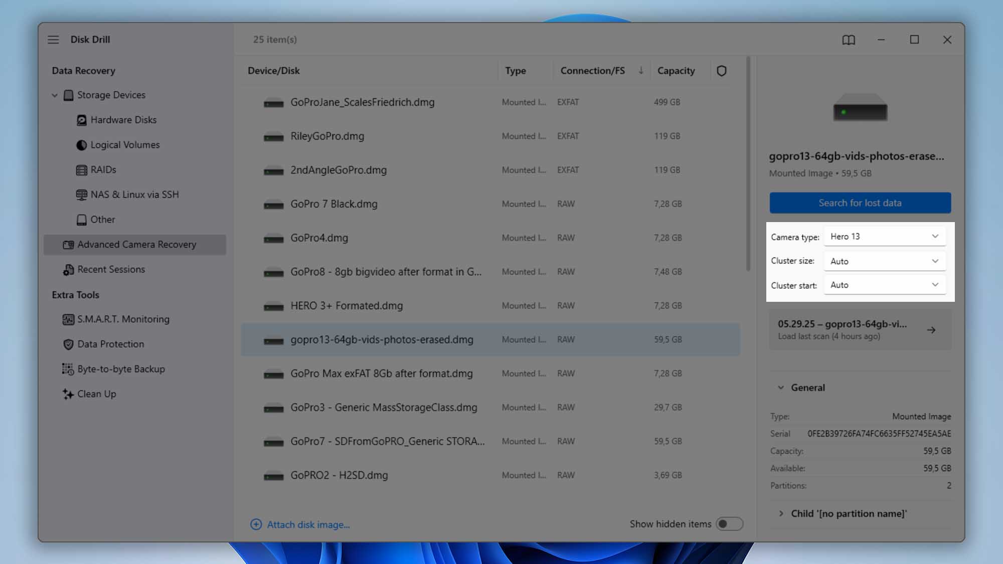Click the arrow icon to load last scan
This screenshot has height=564, width=1003.
tap(931, 330)
